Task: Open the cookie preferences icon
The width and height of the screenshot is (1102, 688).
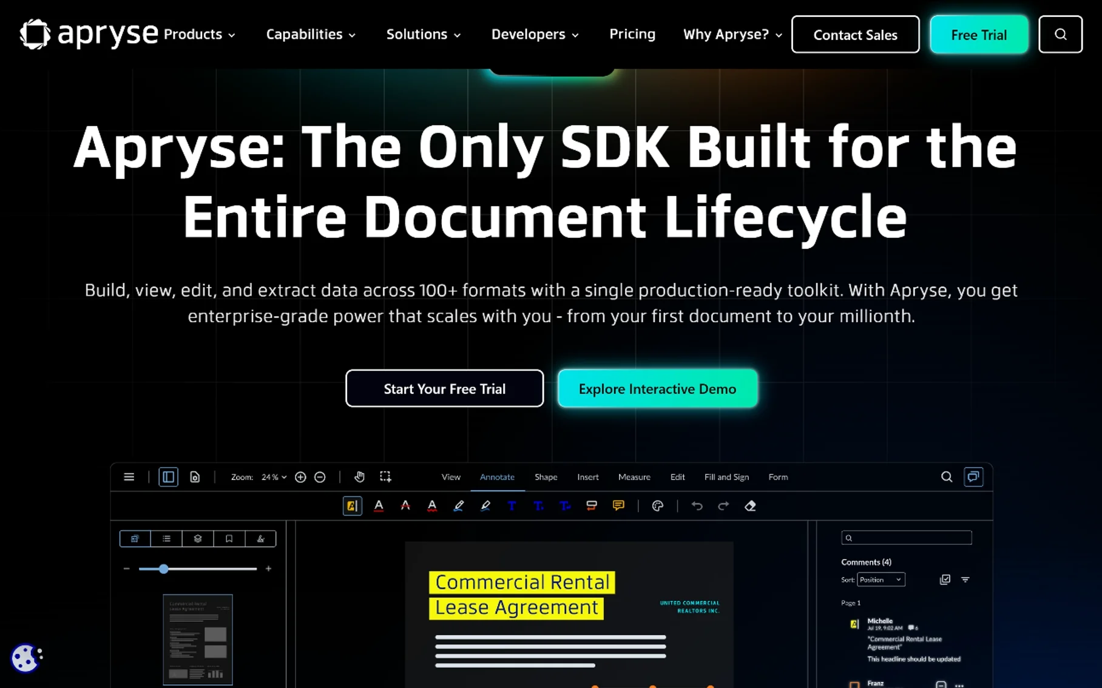Action: [25, 658]
